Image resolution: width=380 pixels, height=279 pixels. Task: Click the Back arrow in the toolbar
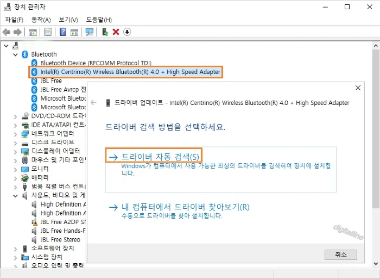point(7,32)
